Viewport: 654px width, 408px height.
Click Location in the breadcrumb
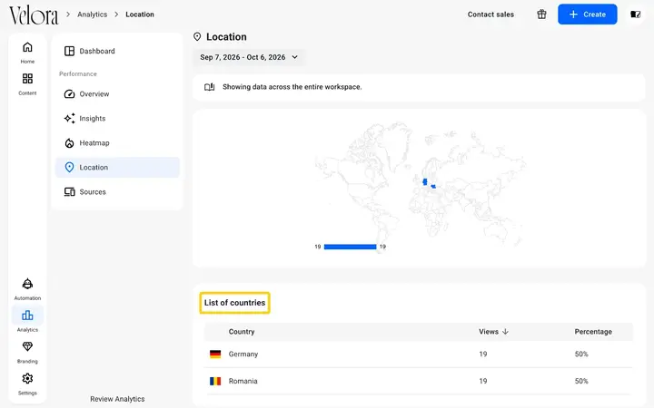[140, 15]
